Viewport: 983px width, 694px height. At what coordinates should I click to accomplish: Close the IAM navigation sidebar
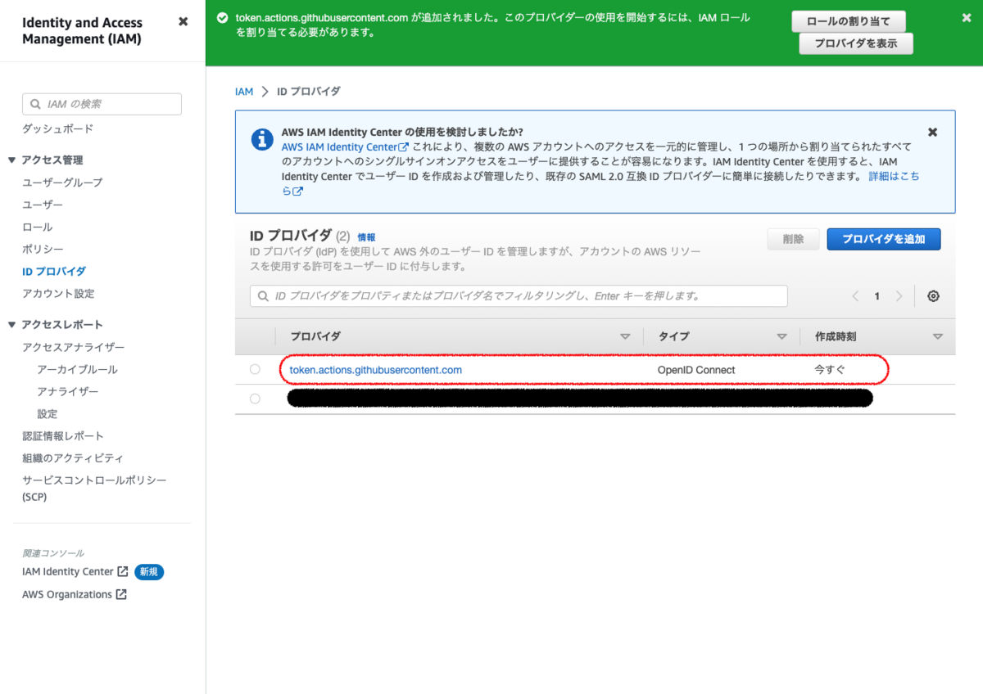tap(183, 22)
